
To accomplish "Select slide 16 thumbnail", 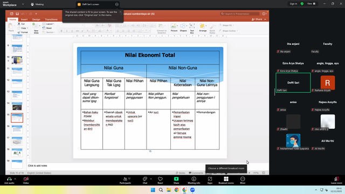I will 17,129.
